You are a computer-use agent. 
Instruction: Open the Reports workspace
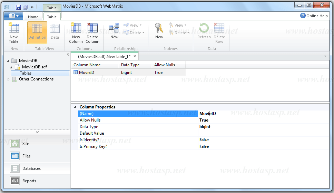click(x=37, y=181)
